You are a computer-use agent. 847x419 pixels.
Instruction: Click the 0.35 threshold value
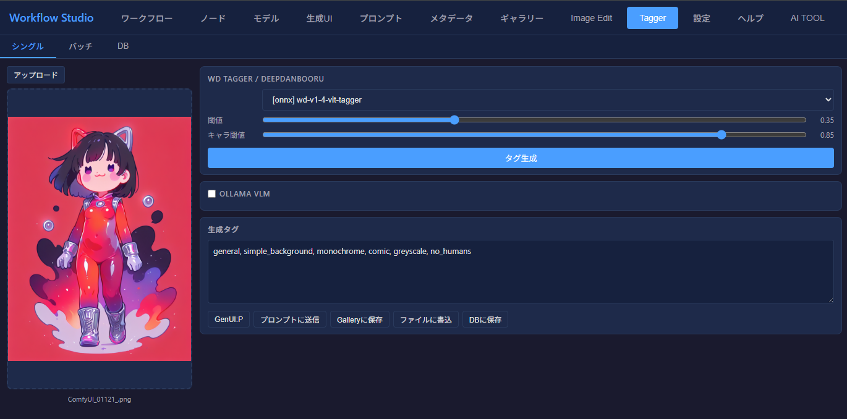click(827, 121)
